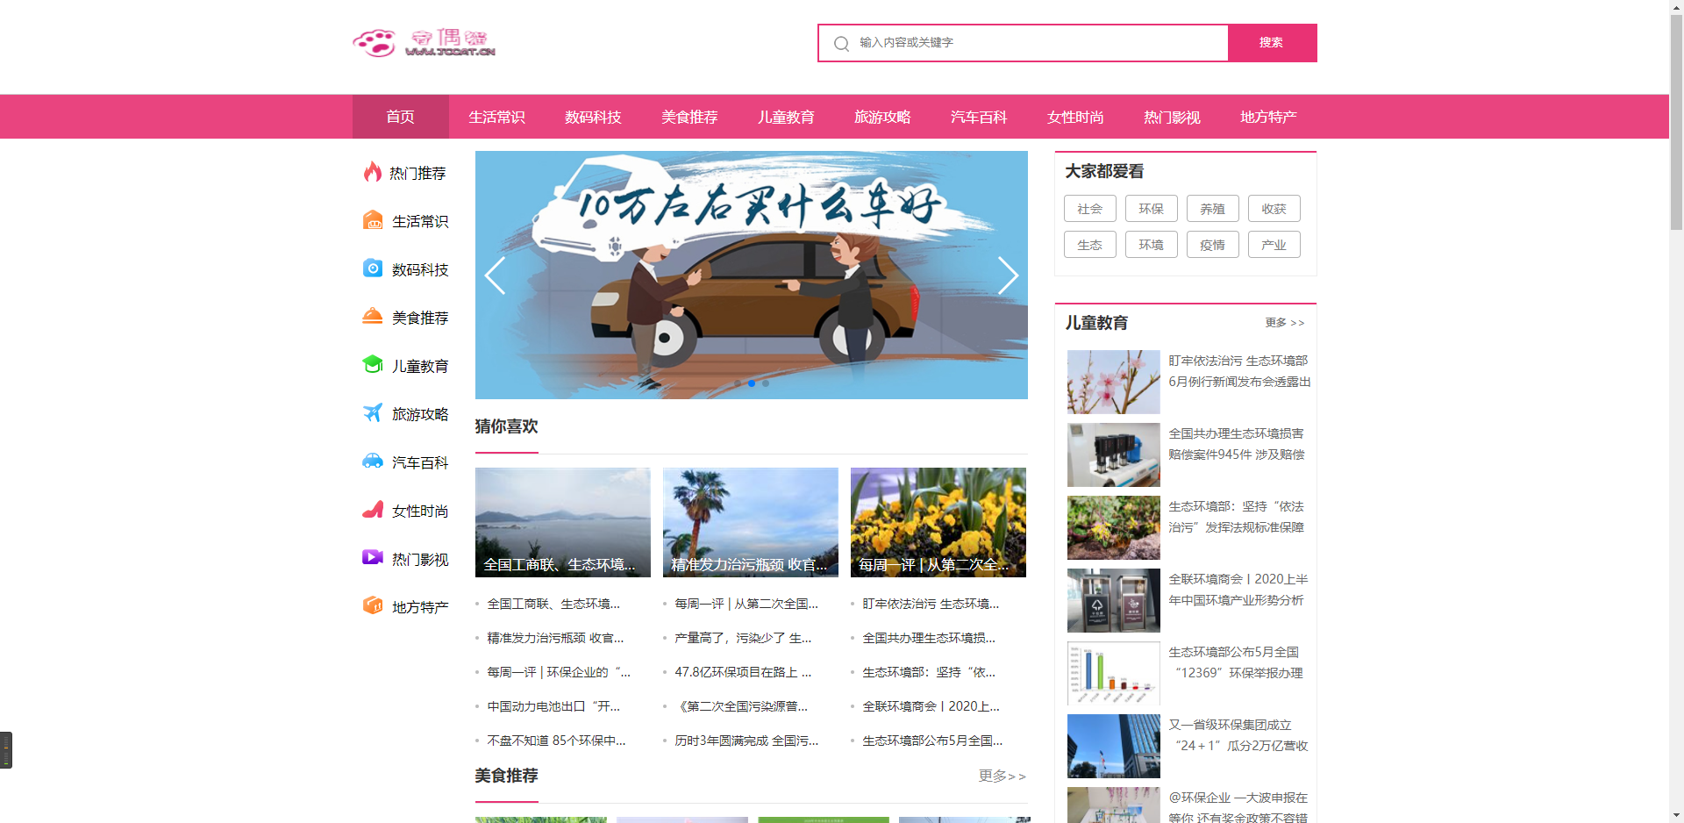Open 儿童教育 in the top navigation bar
Viewport: 1684px width, 823px height.
[x=787, y=117]
